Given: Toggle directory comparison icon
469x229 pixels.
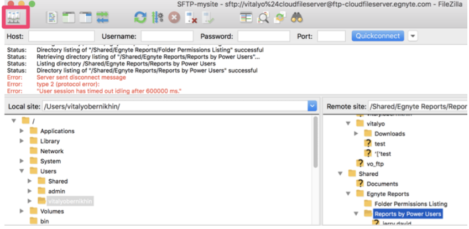Looking at the screenshot, I should (263, 18).
